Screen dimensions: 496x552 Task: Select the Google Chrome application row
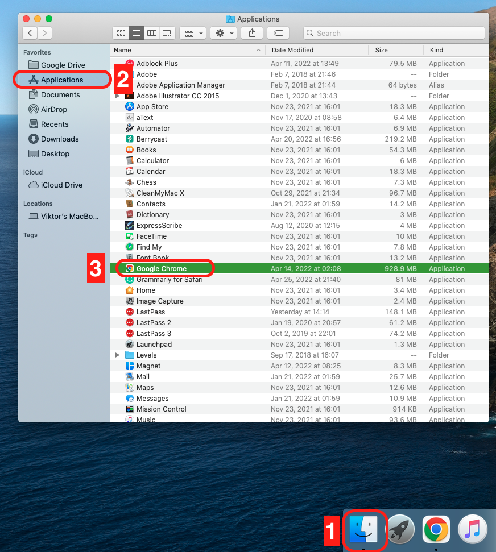pos(162,269)
